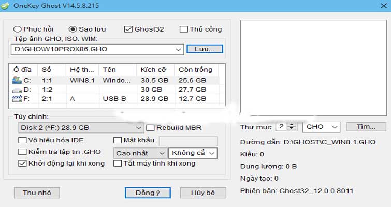The height and width of the screenshot is (207, 391).
Task: Click the 27.7 GB free space cell
Action: (192, 90)
